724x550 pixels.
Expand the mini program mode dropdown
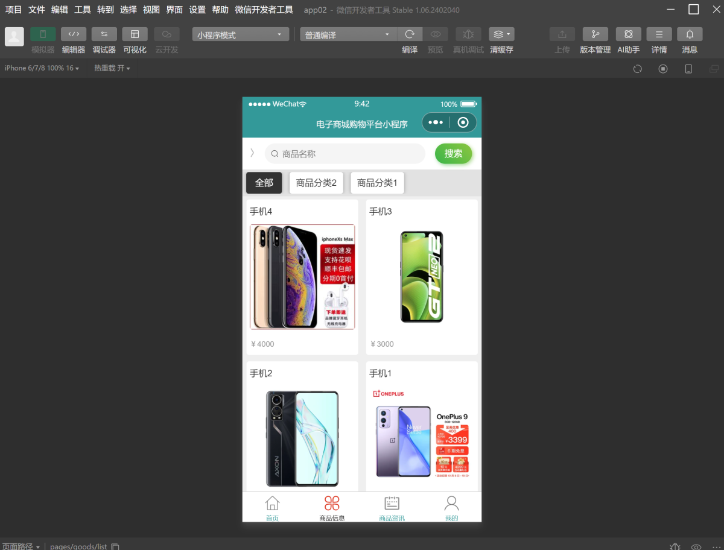pos(240,35)
